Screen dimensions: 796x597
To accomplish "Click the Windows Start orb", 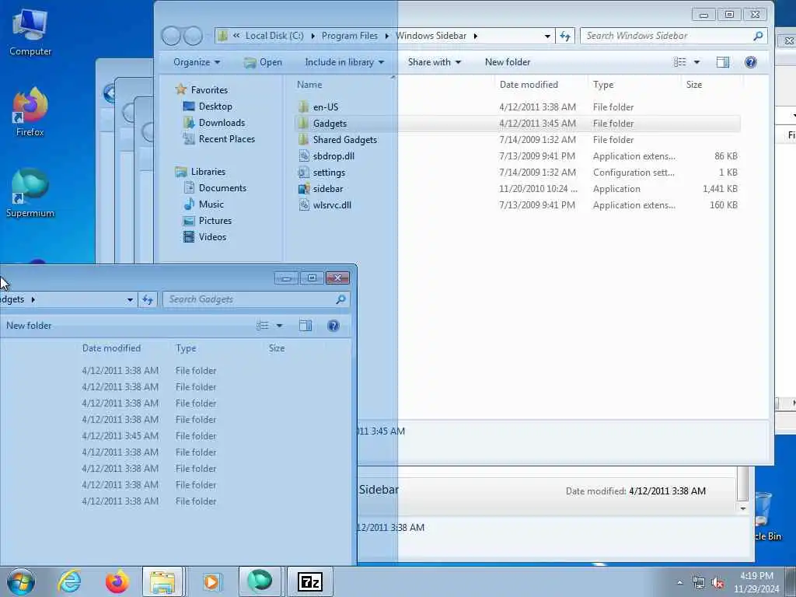I will 21,581.
